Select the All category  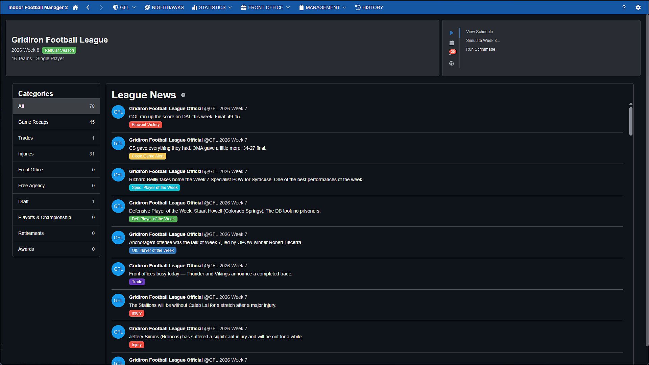[x=56, y=106]
